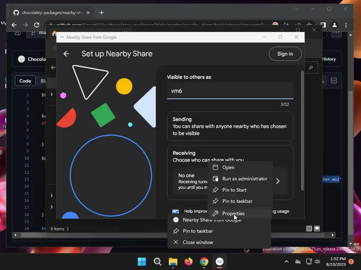
Task: Toggle the Help improve usage checkbox
Action: (x=176, y=211)
